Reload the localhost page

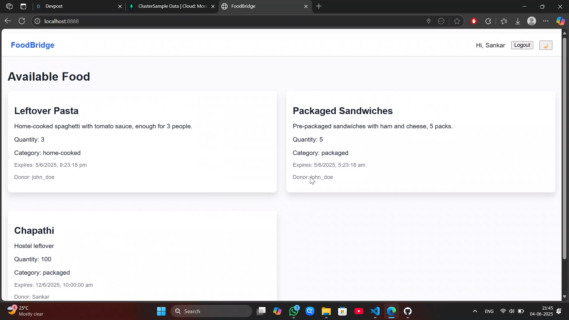tap(22, 21)
